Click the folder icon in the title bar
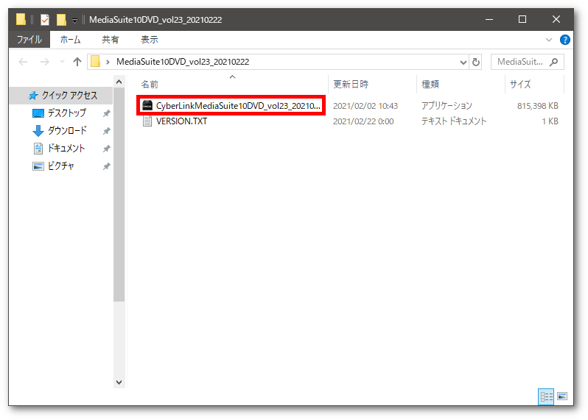Viewport: 588px width, 420px height. pyautogui.click(x=21, y=19)
